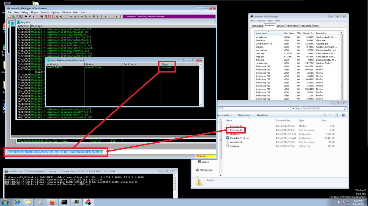
Task: Click the Step into toolbar icon
Action: pyautogui.click(x=41, y=16)
